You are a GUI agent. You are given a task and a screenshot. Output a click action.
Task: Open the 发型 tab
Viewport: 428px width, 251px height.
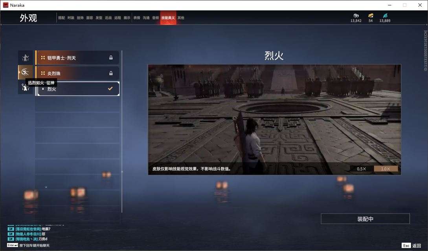[99, 18]
